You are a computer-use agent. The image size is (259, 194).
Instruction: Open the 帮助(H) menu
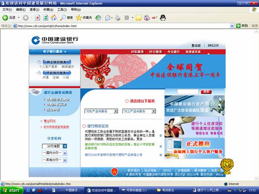[x=76, y=9]
